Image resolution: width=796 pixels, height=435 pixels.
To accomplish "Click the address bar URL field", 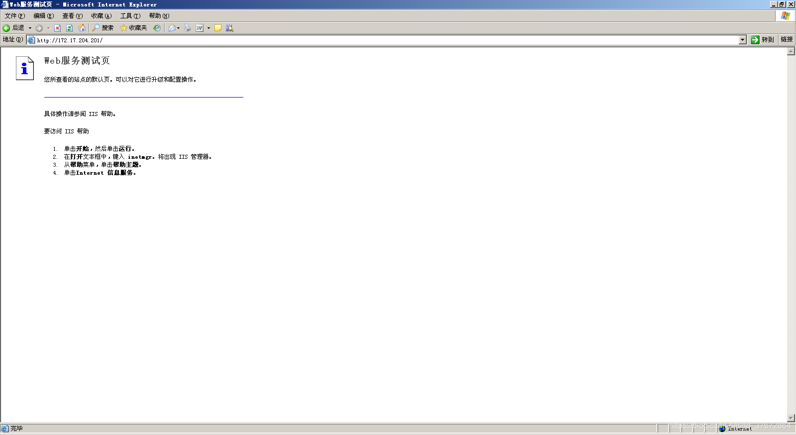I will click(x=387, y=40).
